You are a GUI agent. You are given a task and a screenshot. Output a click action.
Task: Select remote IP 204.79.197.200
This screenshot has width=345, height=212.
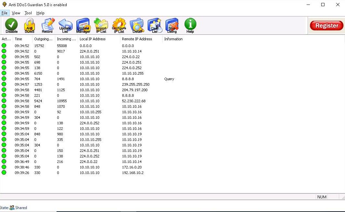[135, 90]
